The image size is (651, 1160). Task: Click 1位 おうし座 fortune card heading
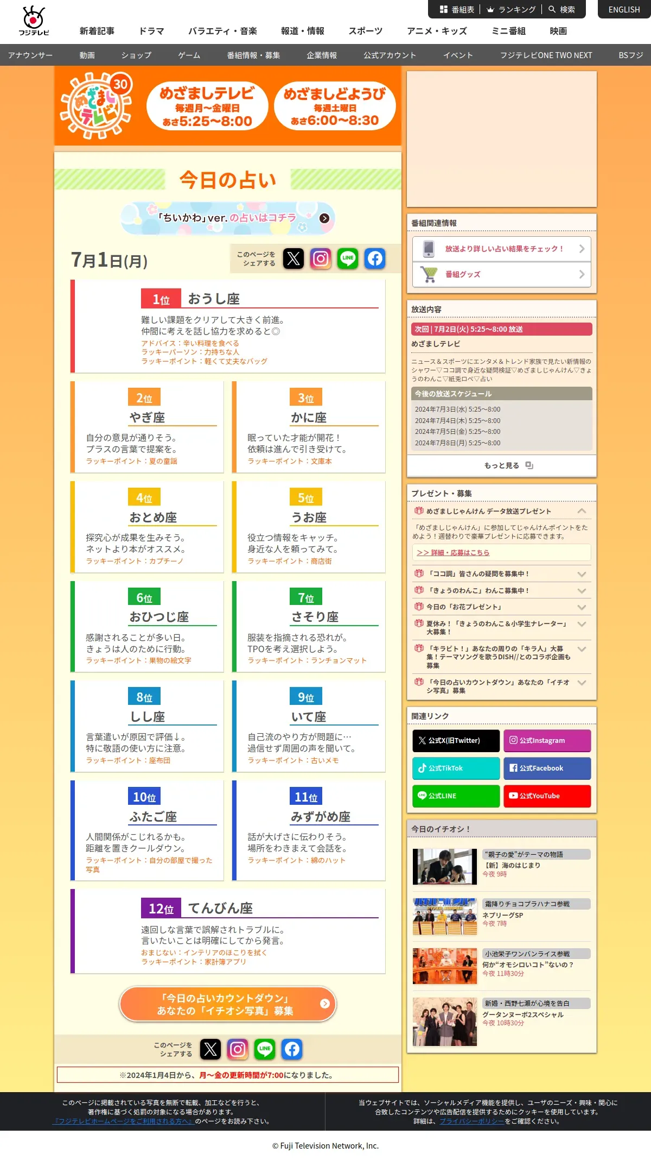[x=260, y=299]
